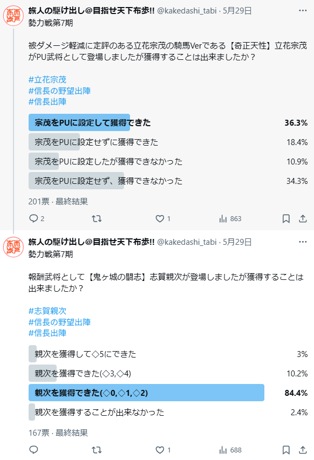The image size is (314, 460).
Task: Share the second poll tweet
Action: (303, 450)
